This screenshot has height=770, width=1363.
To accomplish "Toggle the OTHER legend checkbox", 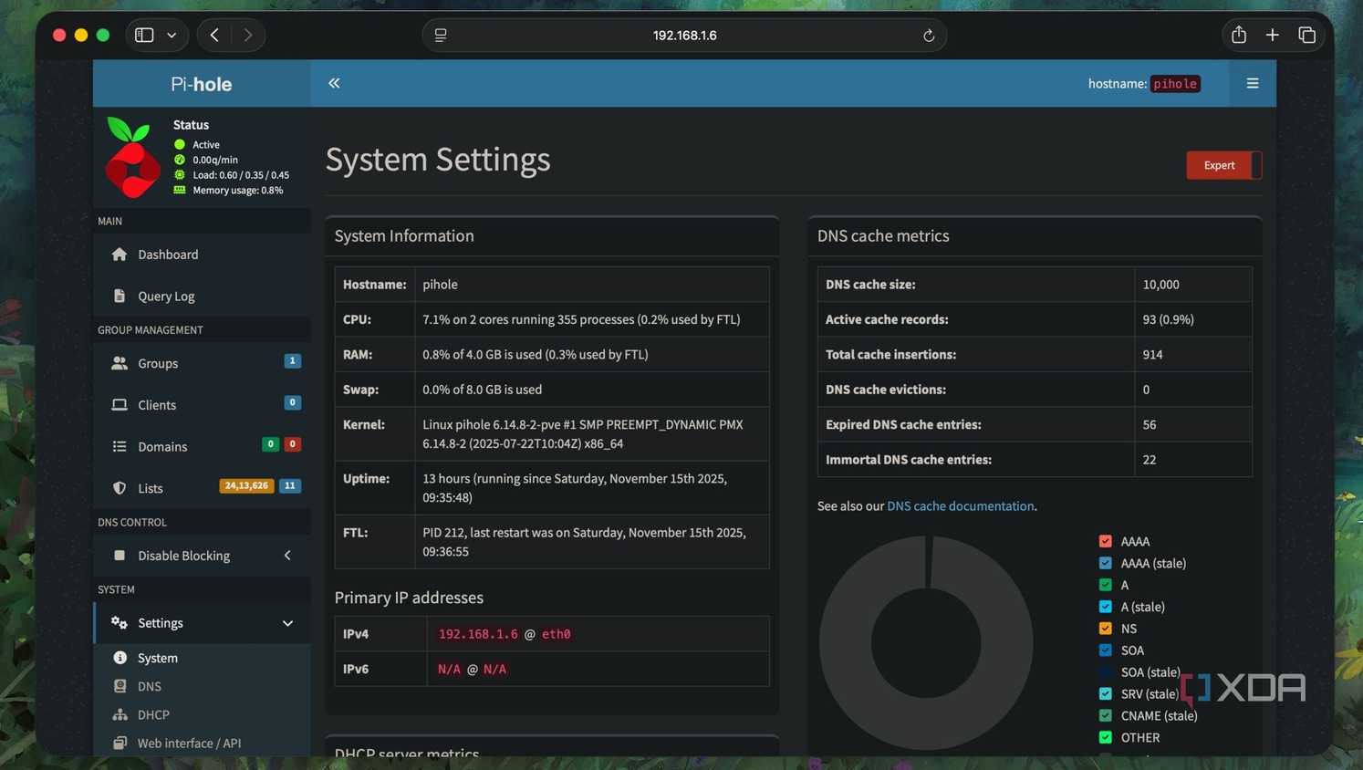I will 1106,737.
